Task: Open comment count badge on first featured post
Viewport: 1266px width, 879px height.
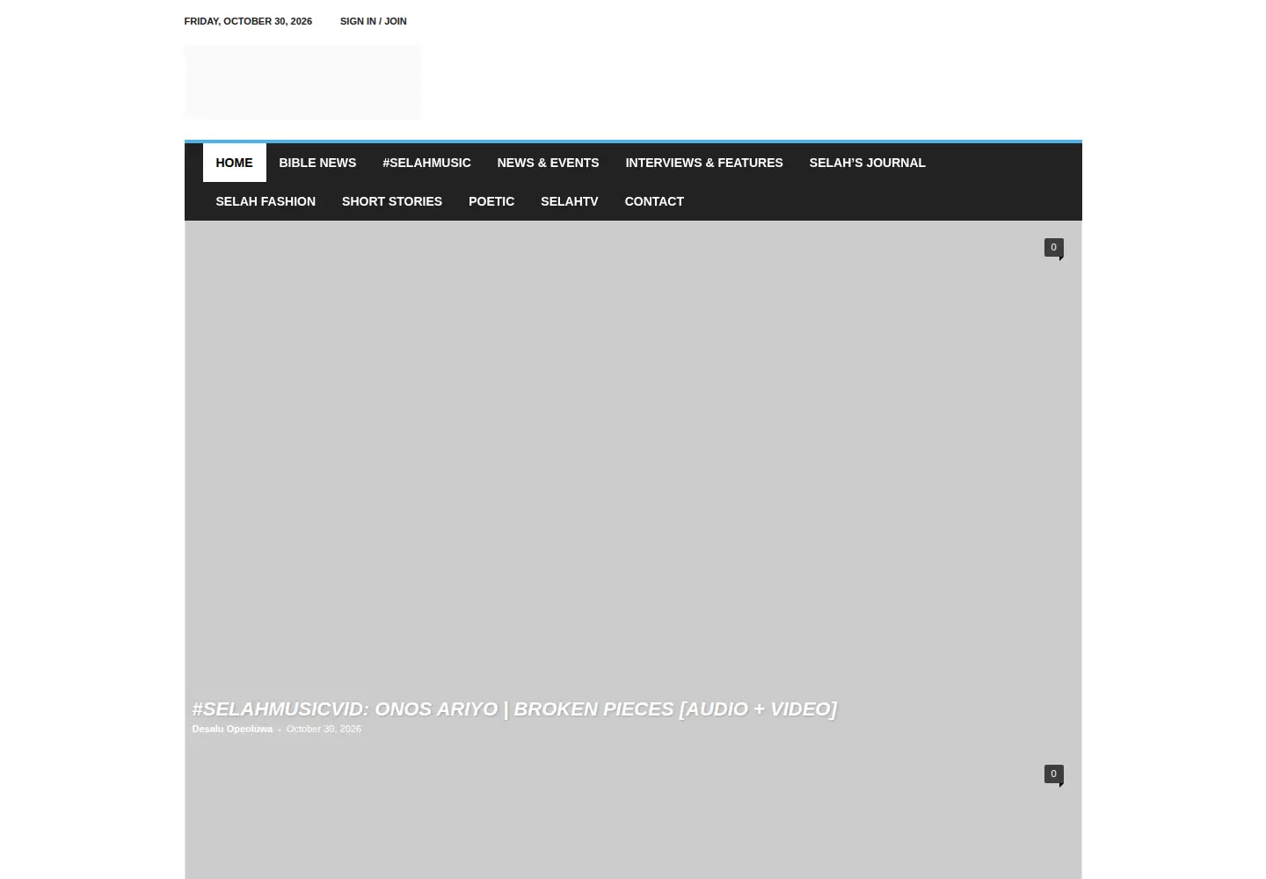Action: pos(1053,248)
